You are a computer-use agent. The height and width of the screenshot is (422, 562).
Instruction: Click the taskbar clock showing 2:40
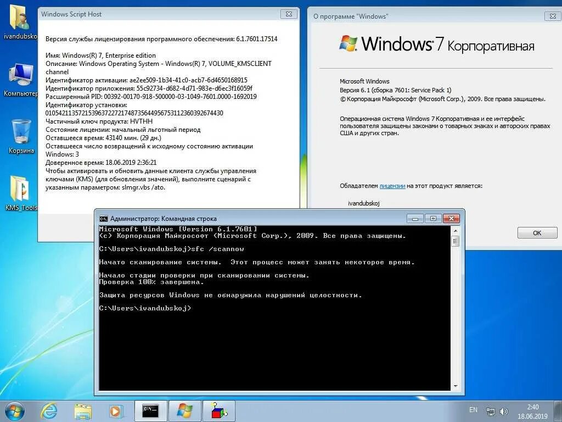tap(532, 412)
